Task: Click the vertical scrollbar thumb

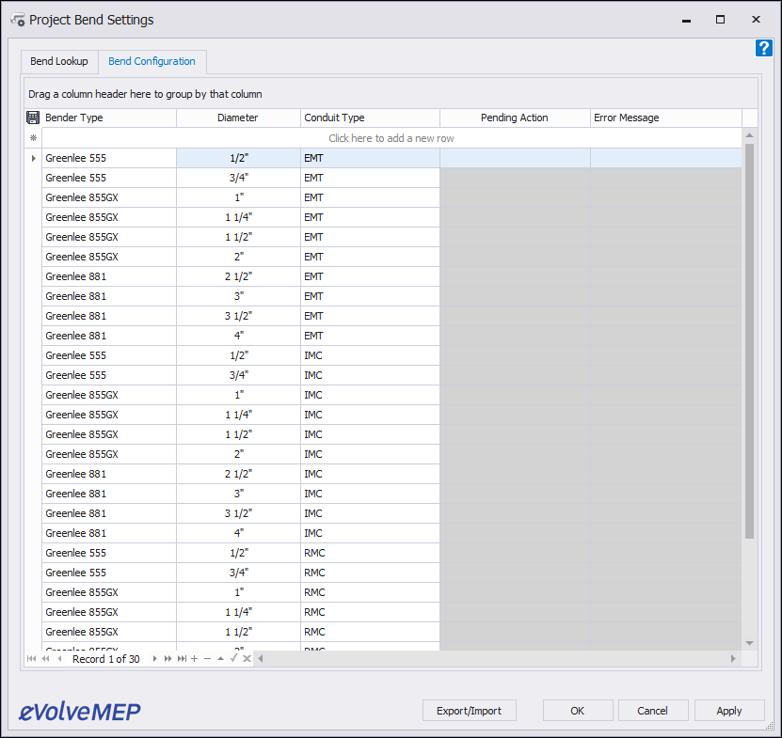Action: [x=749, y=341]
